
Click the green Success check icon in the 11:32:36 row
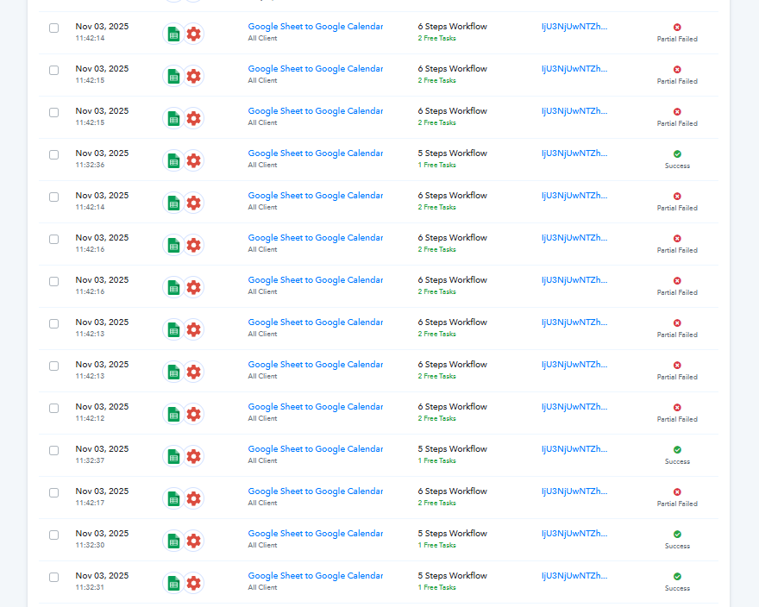coord(677,154)
